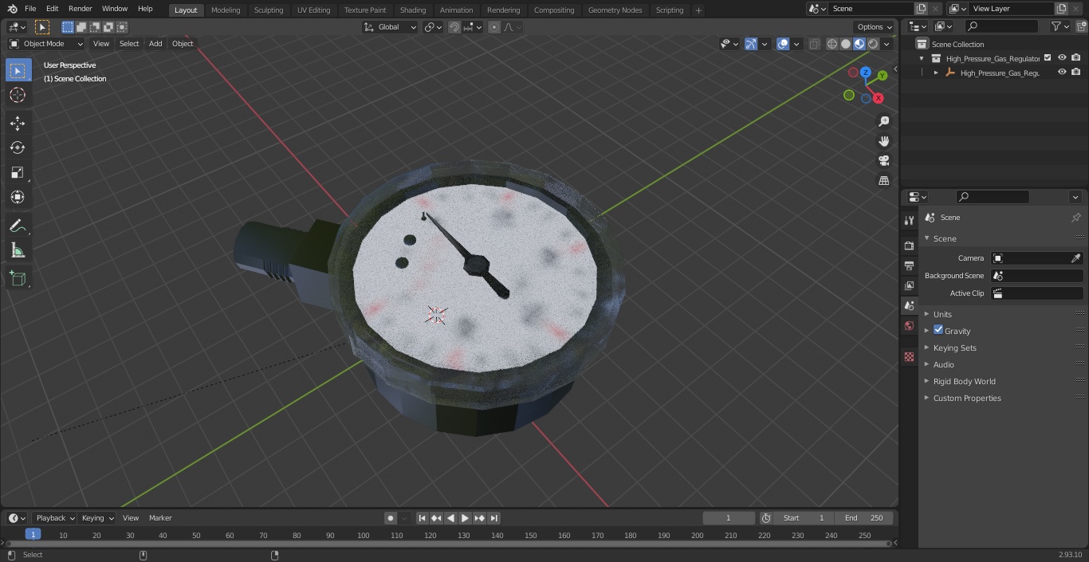The height and width of the screenshot is (562, 1089).
Task: Open the Edit menu
Action: [52, 9]
